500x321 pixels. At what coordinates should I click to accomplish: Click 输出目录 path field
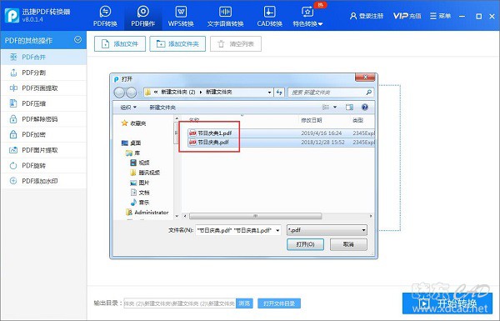[180, 303]
